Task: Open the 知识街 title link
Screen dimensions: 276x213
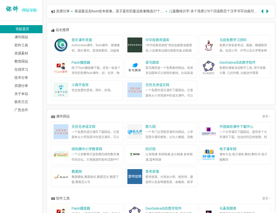Action: click(x=150, y=149)
